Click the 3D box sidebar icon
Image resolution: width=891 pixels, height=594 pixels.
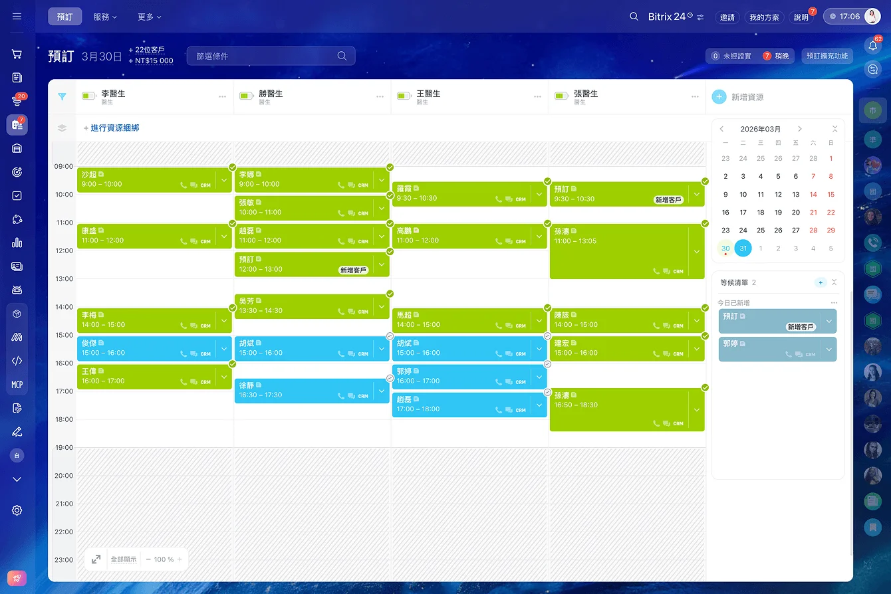(17, 314)
